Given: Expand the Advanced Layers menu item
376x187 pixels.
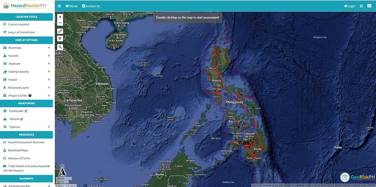Looking at the screenshot, I should (x=26, y=87).
